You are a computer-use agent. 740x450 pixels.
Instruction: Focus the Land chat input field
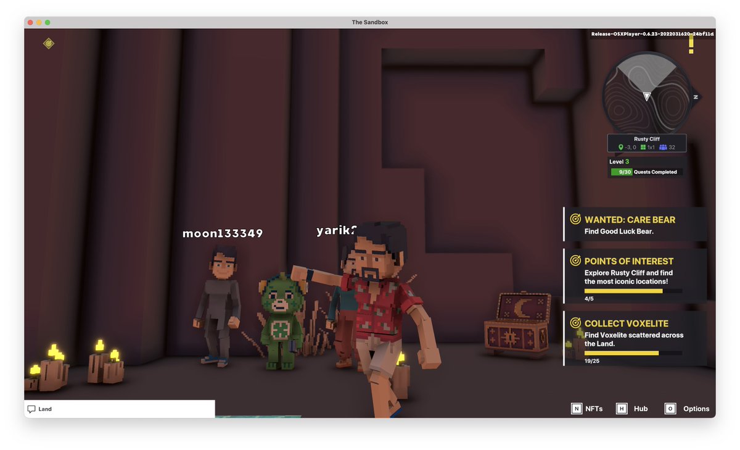[120, 409]
